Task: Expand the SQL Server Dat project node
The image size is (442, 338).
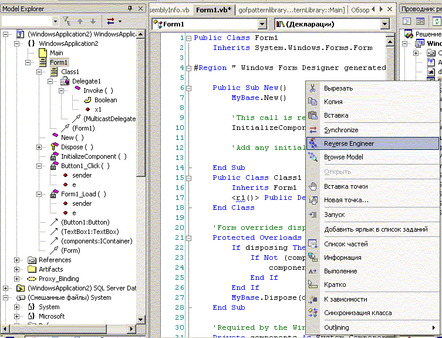Action: pos(5,288)
